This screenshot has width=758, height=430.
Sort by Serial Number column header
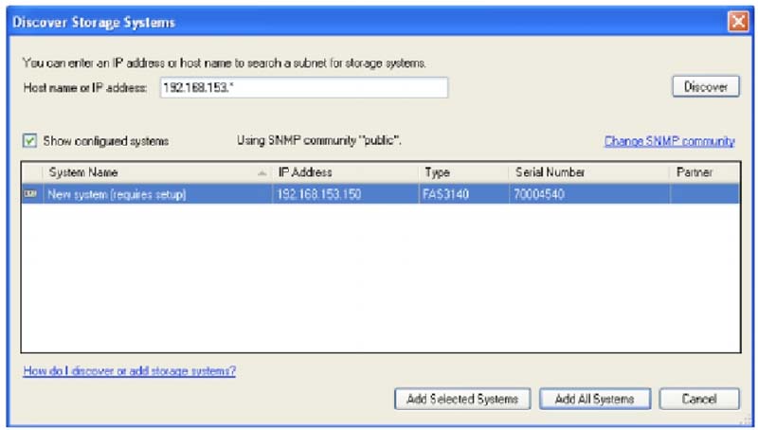pyautogui.click(x=588, y=172)
